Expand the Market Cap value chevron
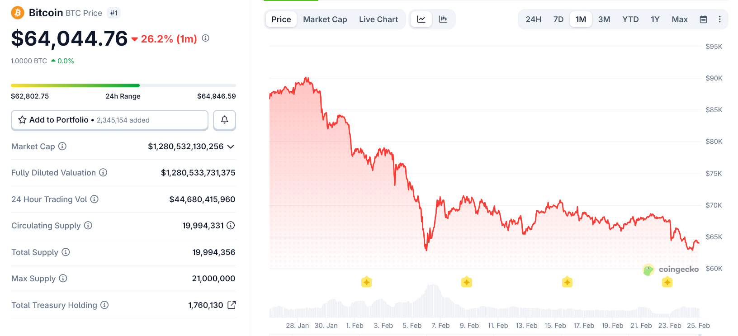 [x=231, y=147]
